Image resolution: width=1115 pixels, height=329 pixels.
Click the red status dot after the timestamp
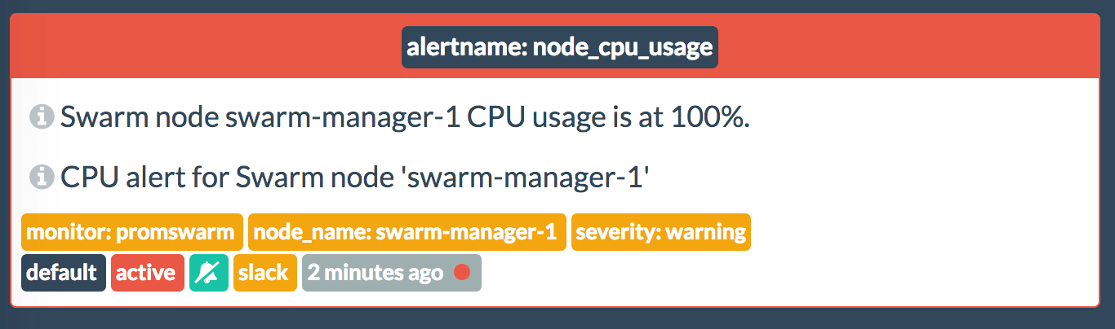pos(461,273)
